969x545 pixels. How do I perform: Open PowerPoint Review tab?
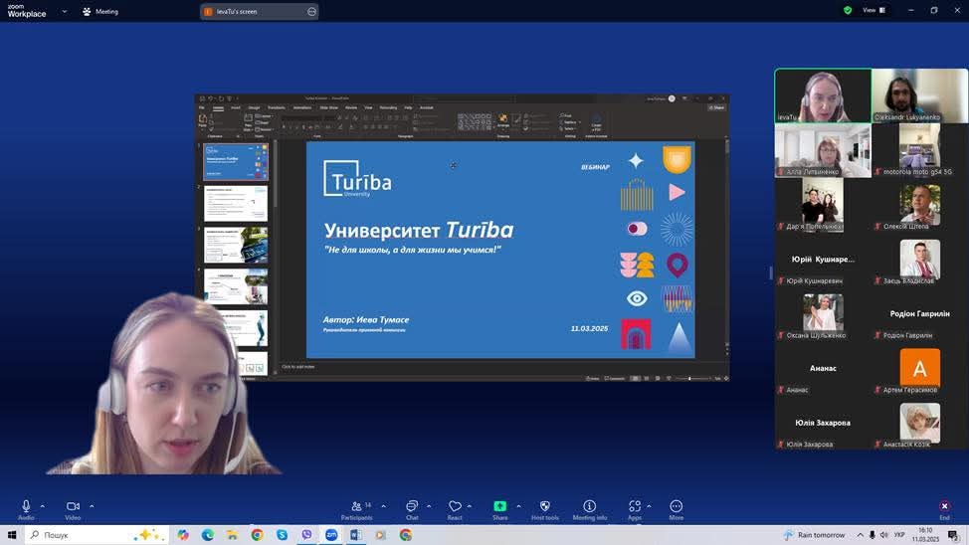coord(351,107)
